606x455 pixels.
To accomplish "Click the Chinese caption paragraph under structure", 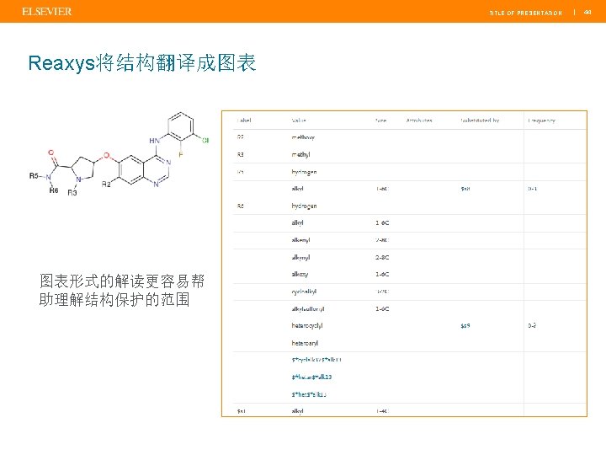I will (x=122, y=290).
